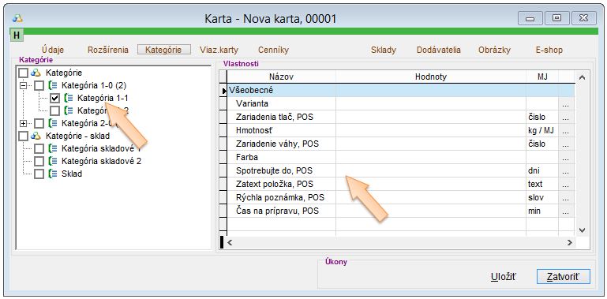This screenshot has height=299, width=607.
Task: Open the Viaz.karty tab
Action: click(219, 50)
